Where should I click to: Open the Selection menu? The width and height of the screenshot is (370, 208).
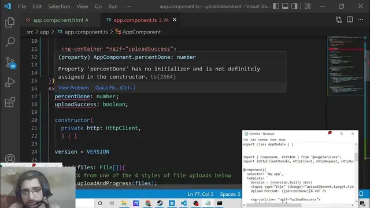[x=59, y=6]
